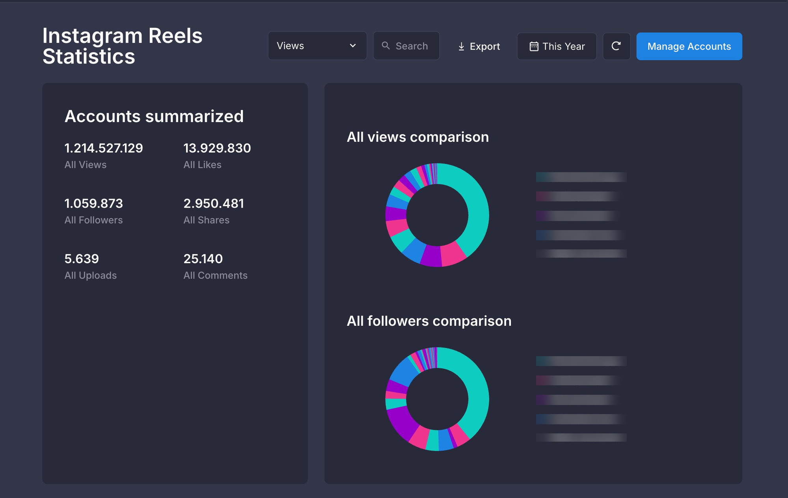Click the calendar icon in This Year

[534, 46]
